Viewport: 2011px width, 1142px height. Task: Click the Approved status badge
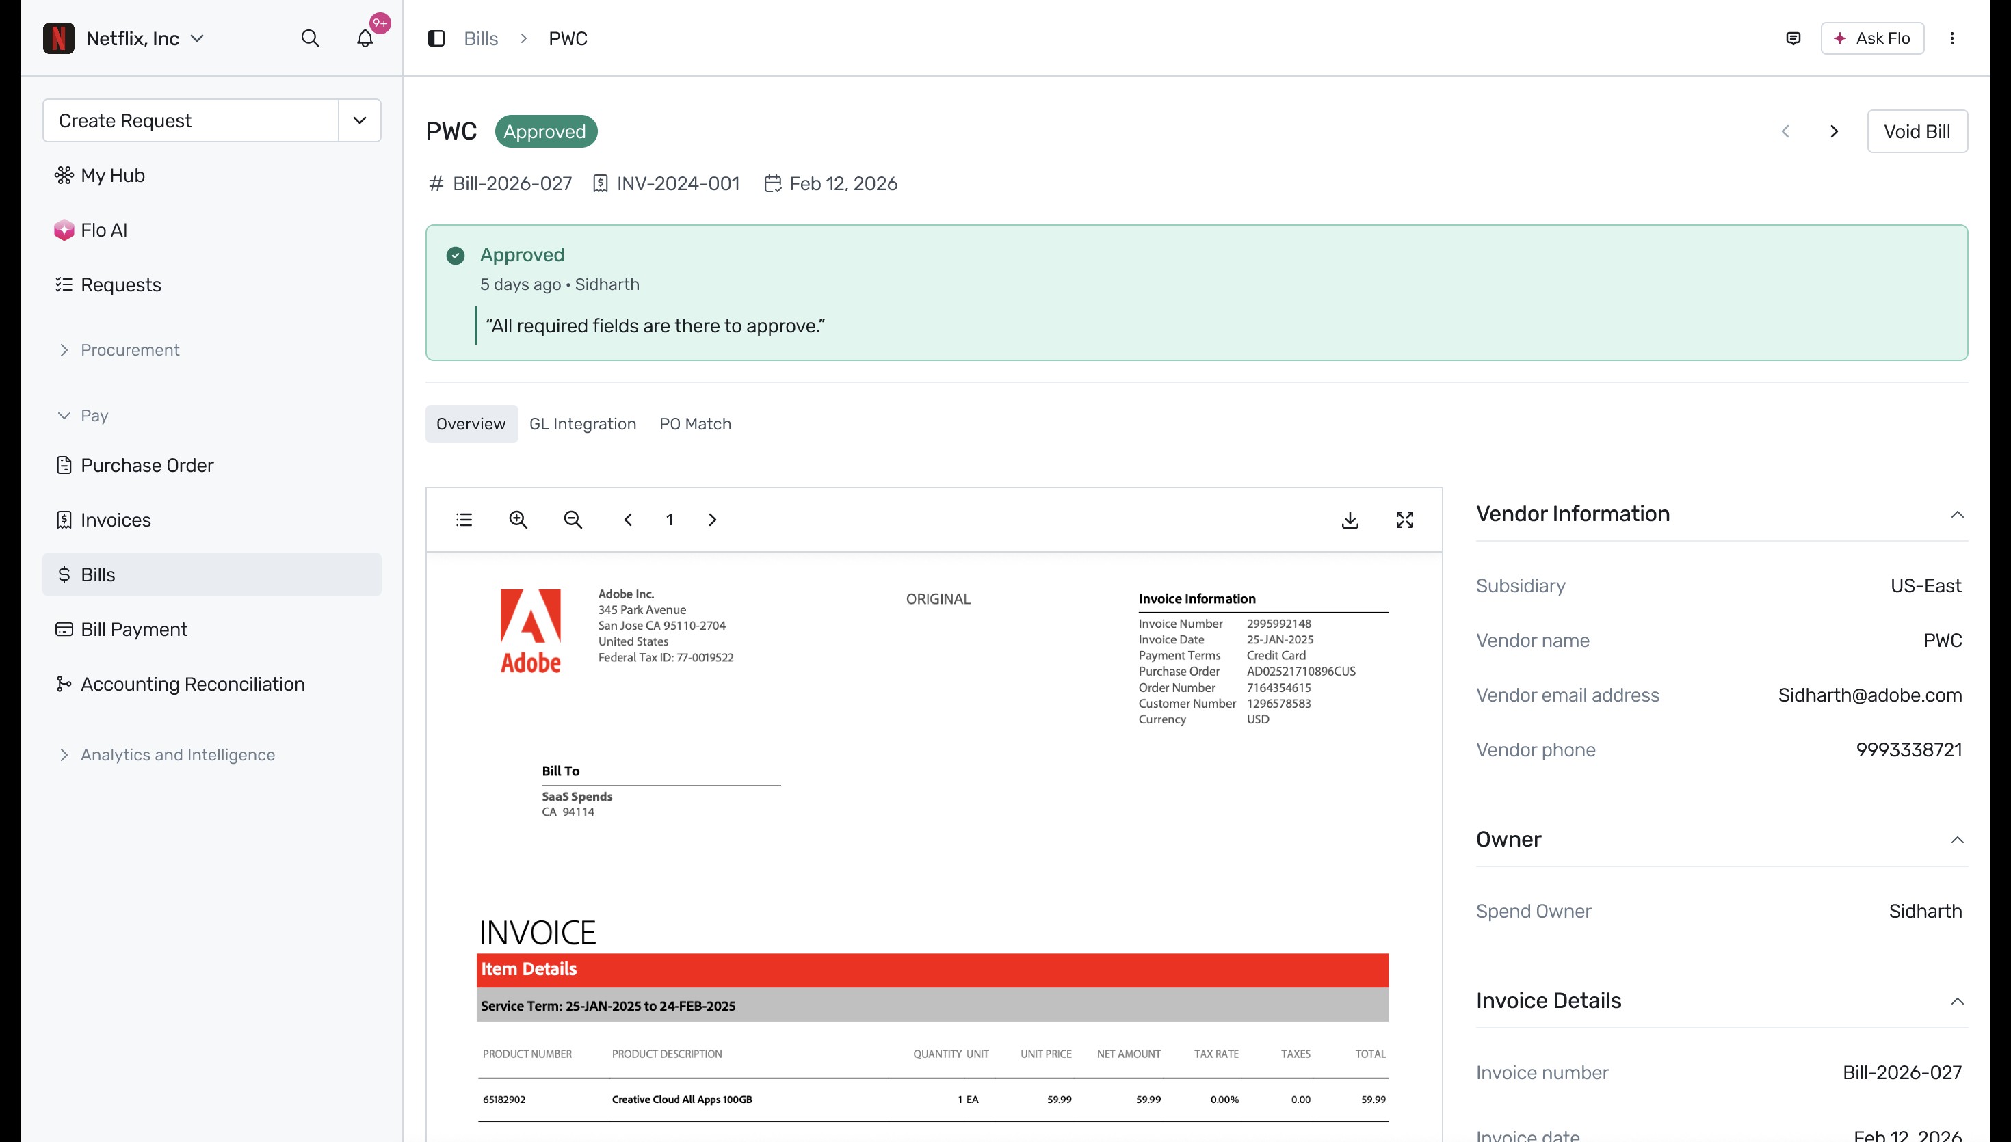click(545, 131)
